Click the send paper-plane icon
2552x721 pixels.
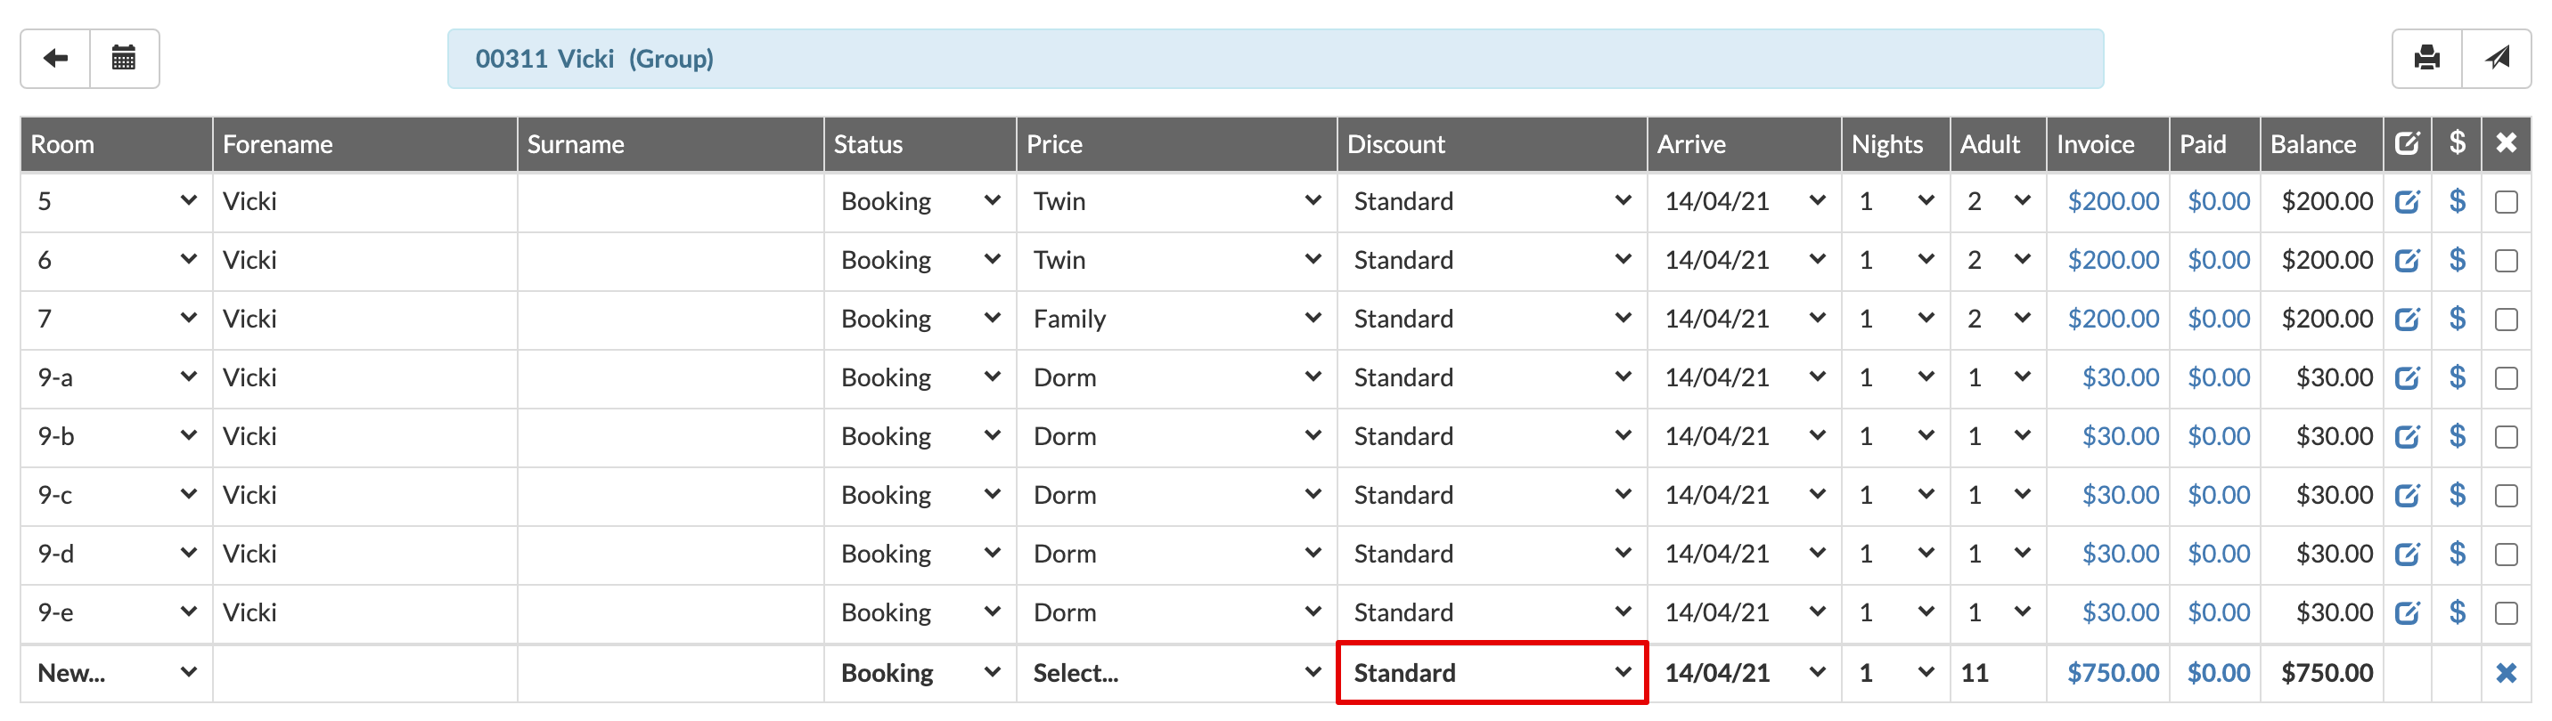click(x=2497, y=59)
